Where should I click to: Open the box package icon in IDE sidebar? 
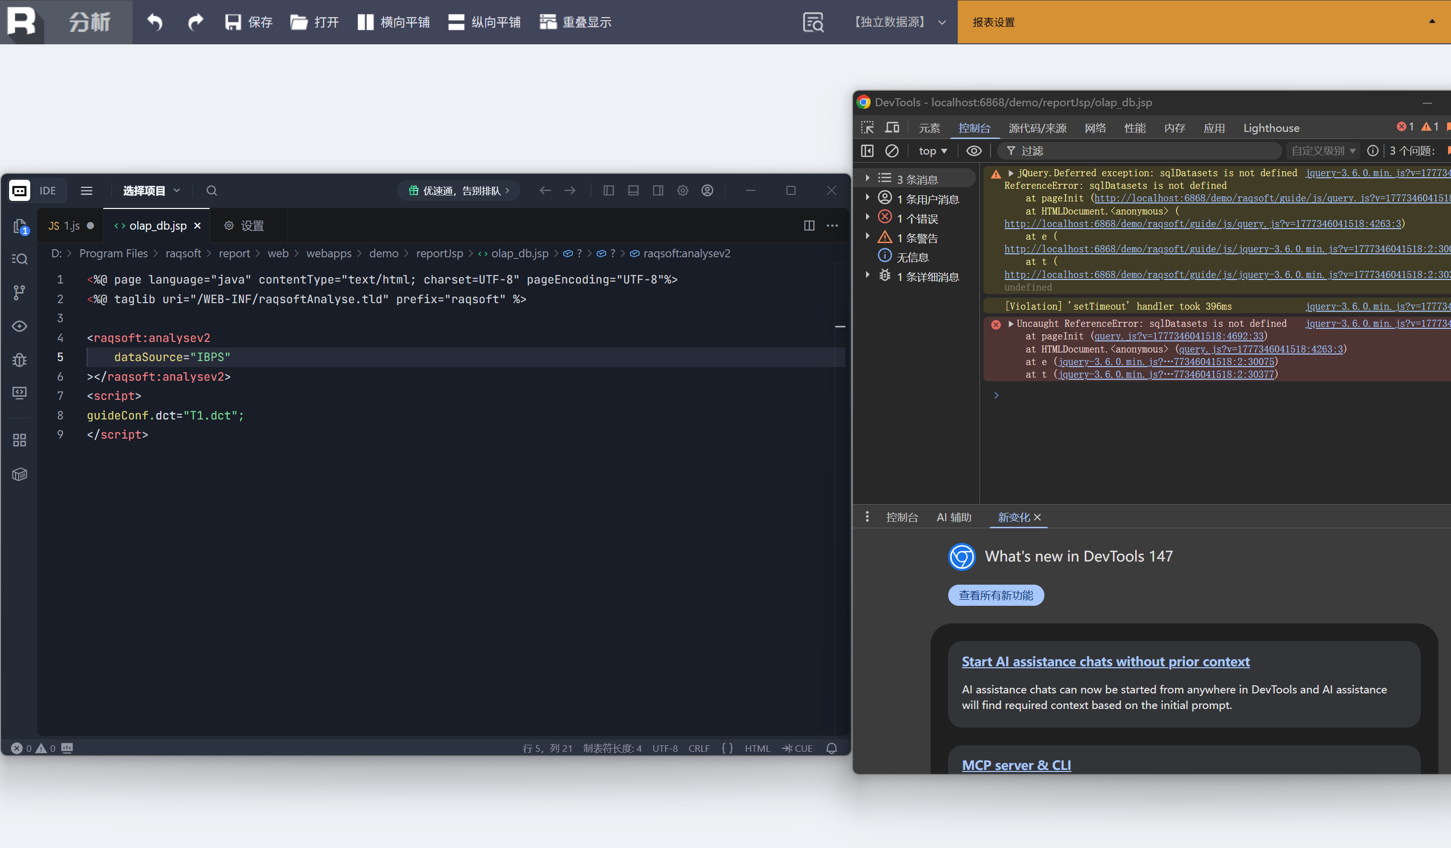coord(20,474)
